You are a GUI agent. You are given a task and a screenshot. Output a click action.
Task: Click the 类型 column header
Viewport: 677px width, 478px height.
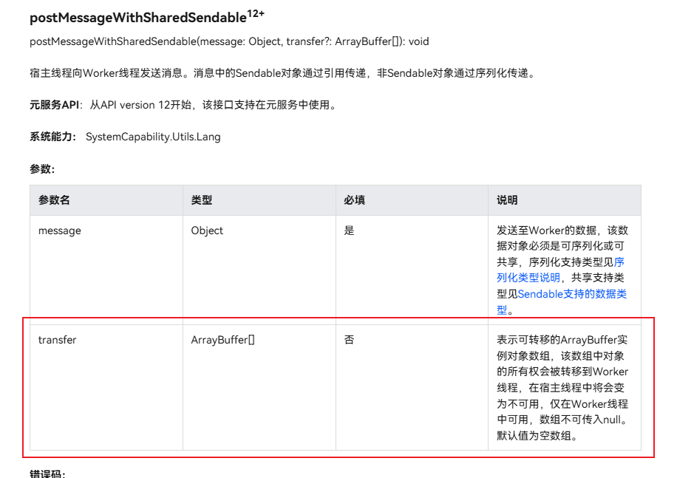(x=201, y=200)
